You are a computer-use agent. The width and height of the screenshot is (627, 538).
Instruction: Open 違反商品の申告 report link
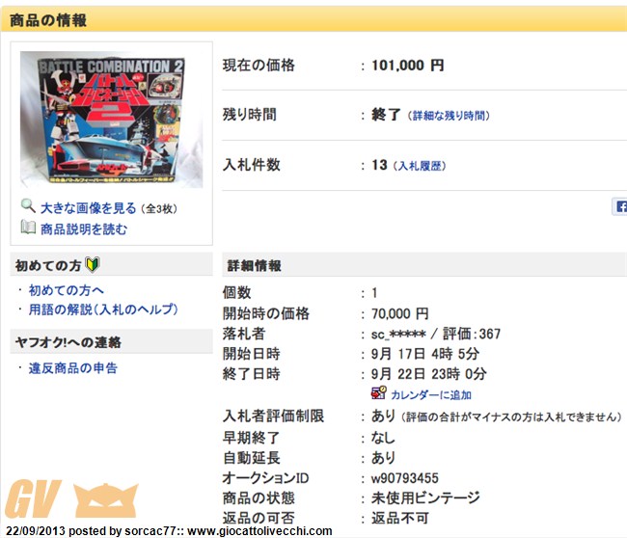pyautogui.click(x=73, y=368)
